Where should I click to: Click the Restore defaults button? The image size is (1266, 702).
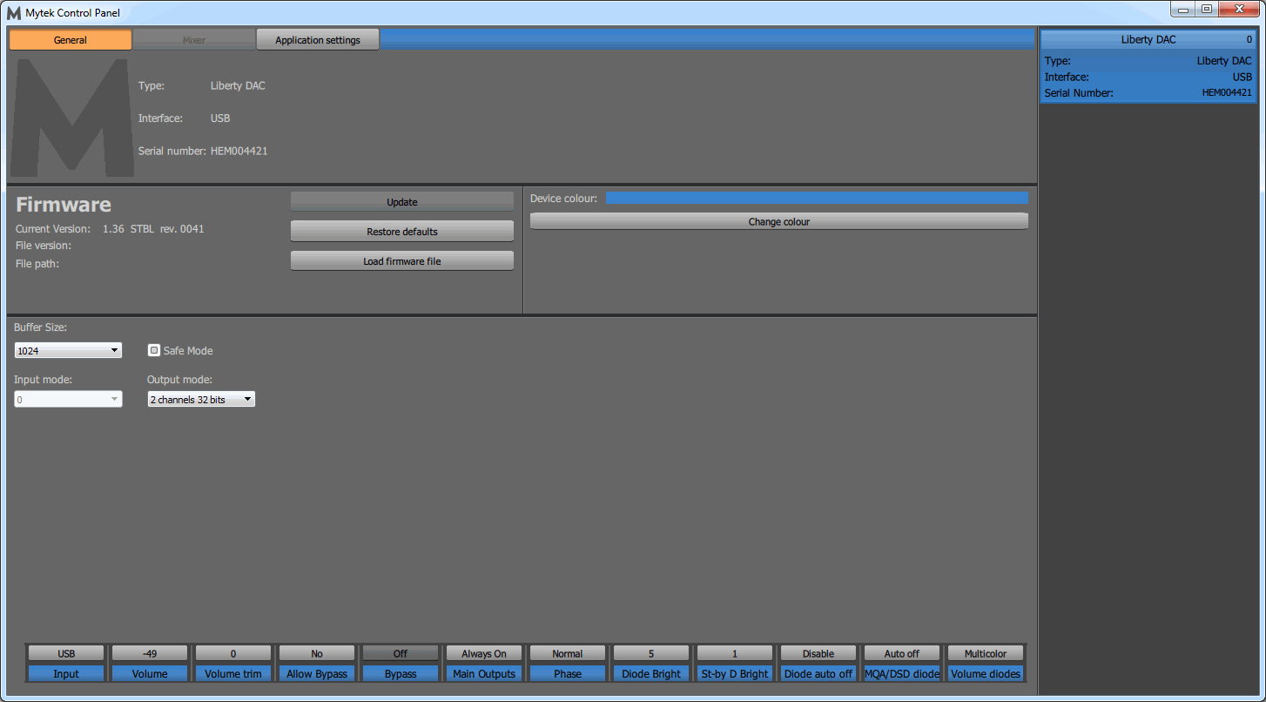[x=402, y=232]
